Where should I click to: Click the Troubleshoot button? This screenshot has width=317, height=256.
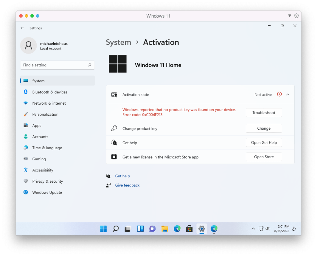264,113
